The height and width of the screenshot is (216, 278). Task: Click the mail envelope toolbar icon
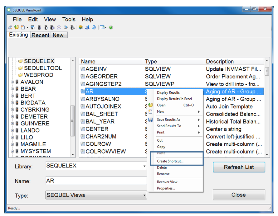tap(59, 27)
